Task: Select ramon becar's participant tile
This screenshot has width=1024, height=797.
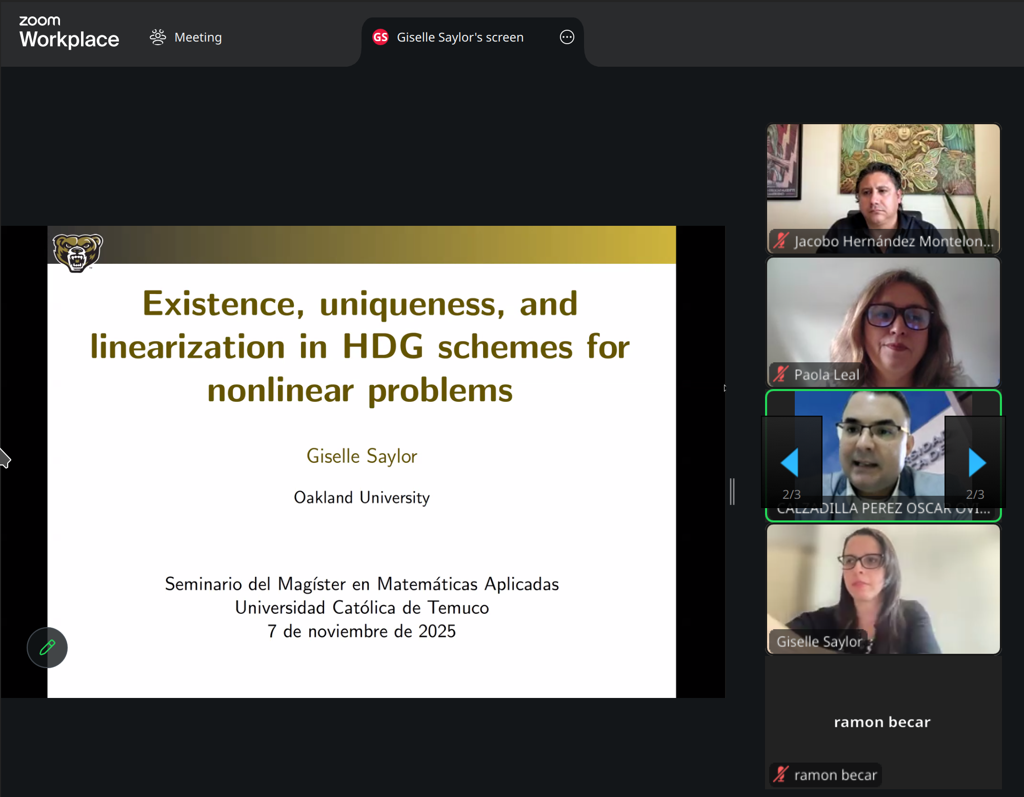Action: 883,721
